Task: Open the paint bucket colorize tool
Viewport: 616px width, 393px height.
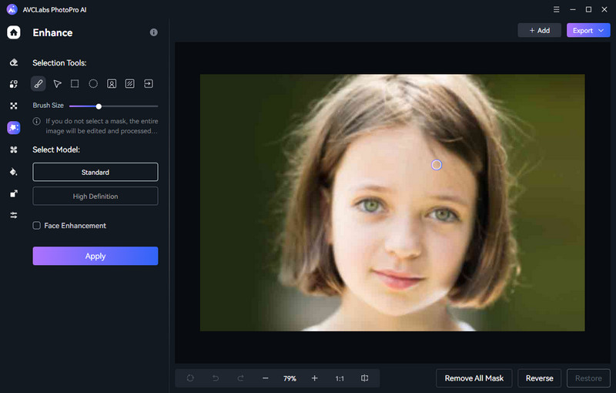Action: (14, 172)
